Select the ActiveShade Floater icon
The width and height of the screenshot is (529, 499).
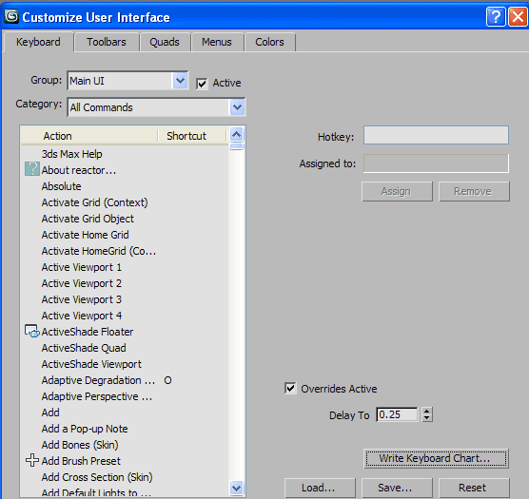click(32, 331)
